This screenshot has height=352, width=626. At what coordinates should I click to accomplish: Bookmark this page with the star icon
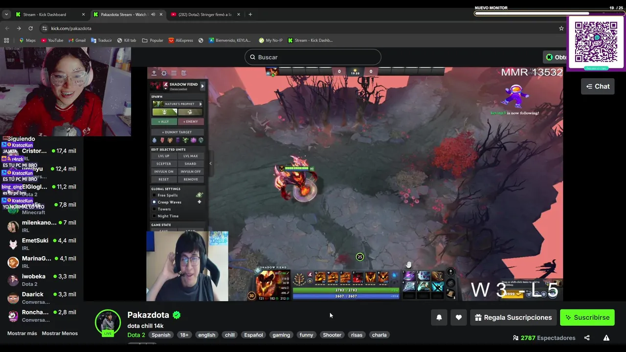pyautogui.click(x=561, y=28)
